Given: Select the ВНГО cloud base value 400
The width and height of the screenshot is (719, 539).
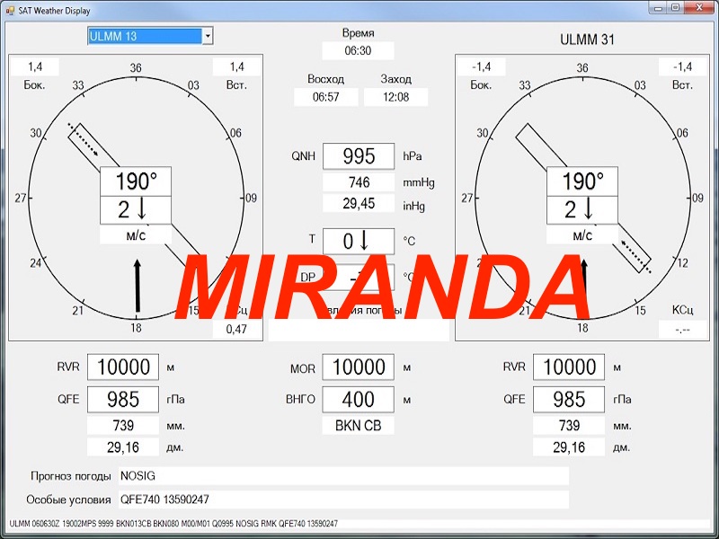Looking at the screenshot, I should pyautogui.click(x=359, y=400).
